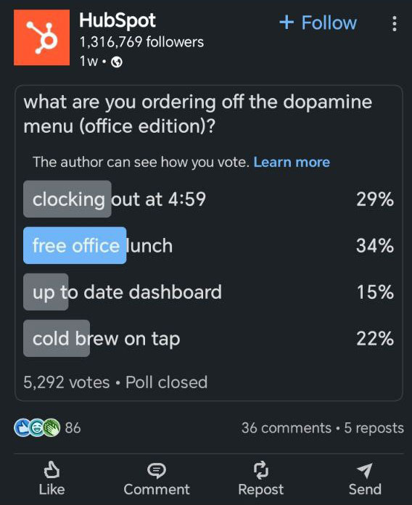This screenshot has height=505, width=412.
Task: Click the globe visibility icon
Action: coord(117,62)
